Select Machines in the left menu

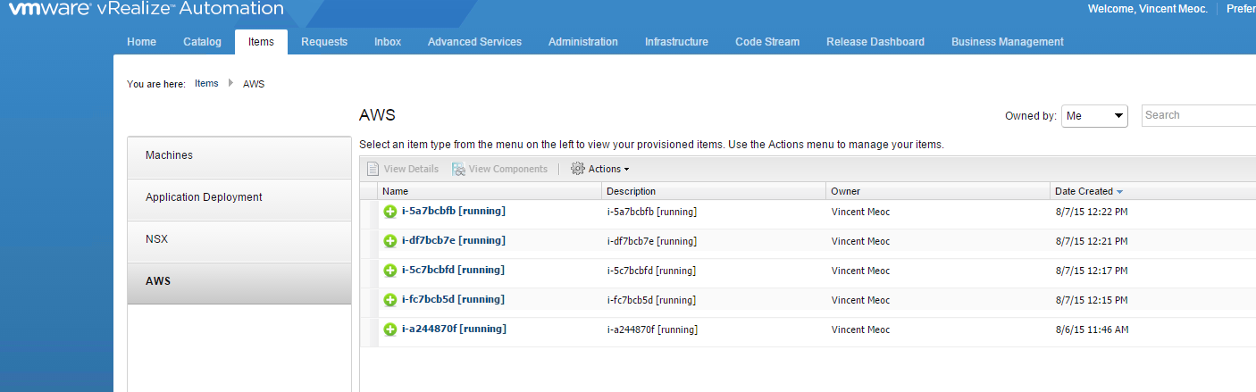point(169,155)
